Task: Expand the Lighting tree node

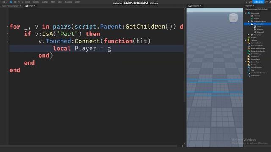Action: [x=246, y=40]
